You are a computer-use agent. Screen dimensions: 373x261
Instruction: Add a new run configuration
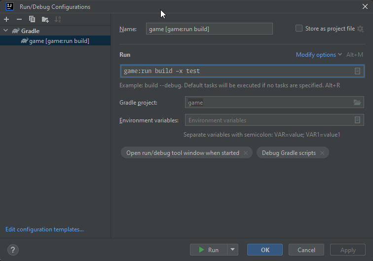tap(6, 19)
